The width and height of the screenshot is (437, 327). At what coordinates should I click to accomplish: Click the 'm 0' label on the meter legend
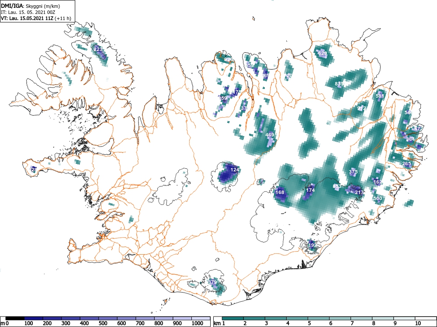point(5,324)
